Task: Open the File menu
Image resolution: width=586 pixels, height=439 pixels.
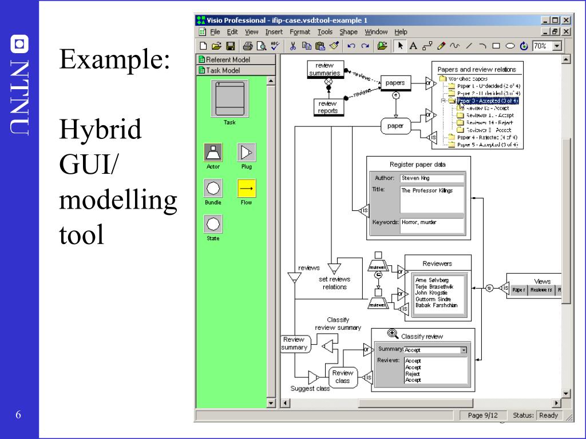Action: point(215,32)
